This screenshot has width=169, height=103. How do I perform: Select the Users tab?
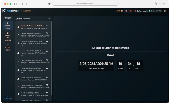[19, 19]
